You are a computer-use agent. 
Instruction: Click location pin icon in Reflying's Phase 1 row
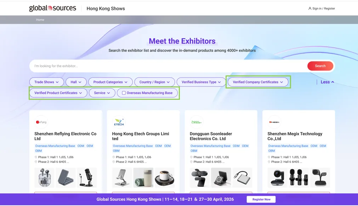pos(36,157)
